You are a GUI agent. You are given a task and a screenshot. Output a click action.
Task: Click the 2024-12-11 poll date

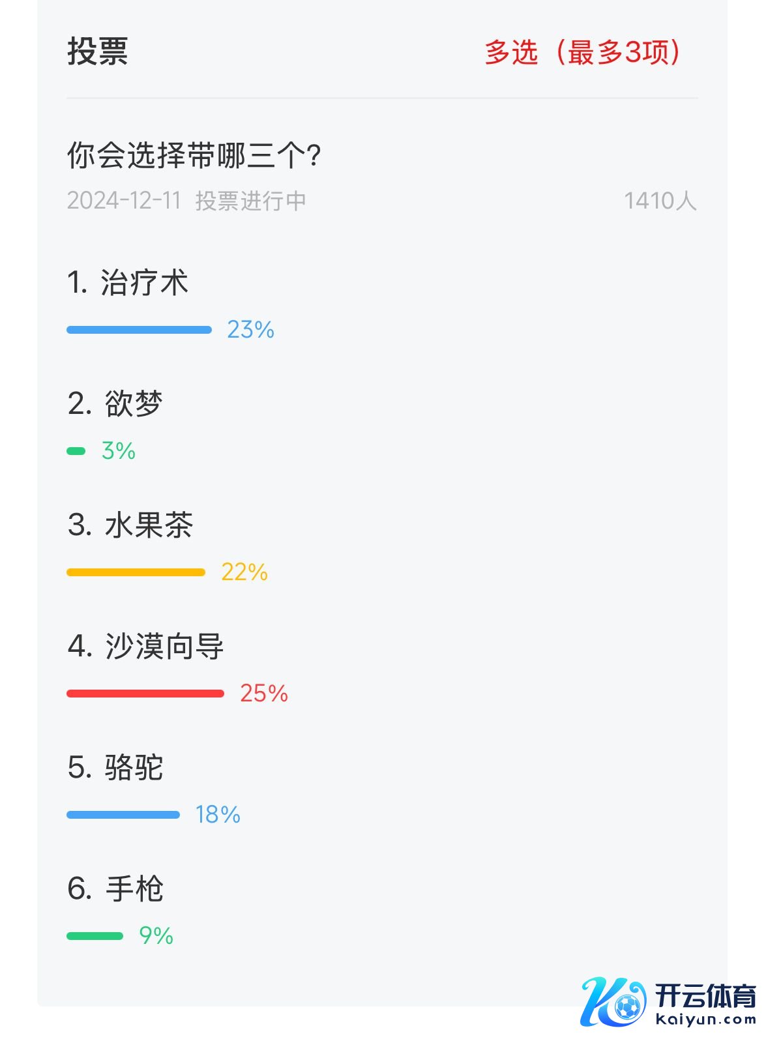tap(124, 201)
